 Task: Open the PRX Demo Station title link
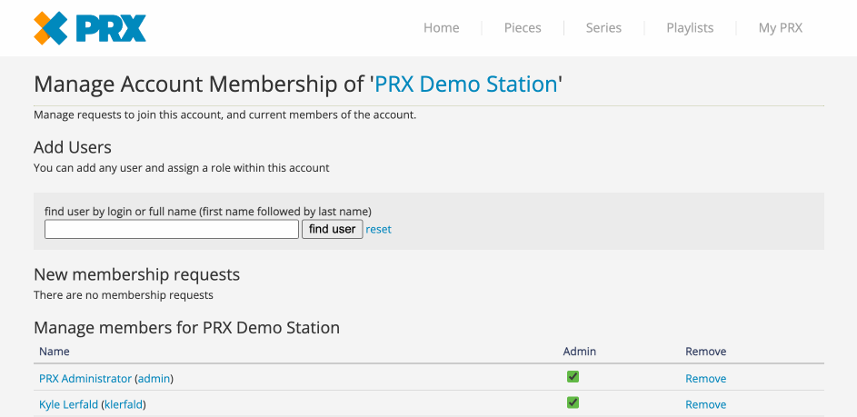coord(465,84)
